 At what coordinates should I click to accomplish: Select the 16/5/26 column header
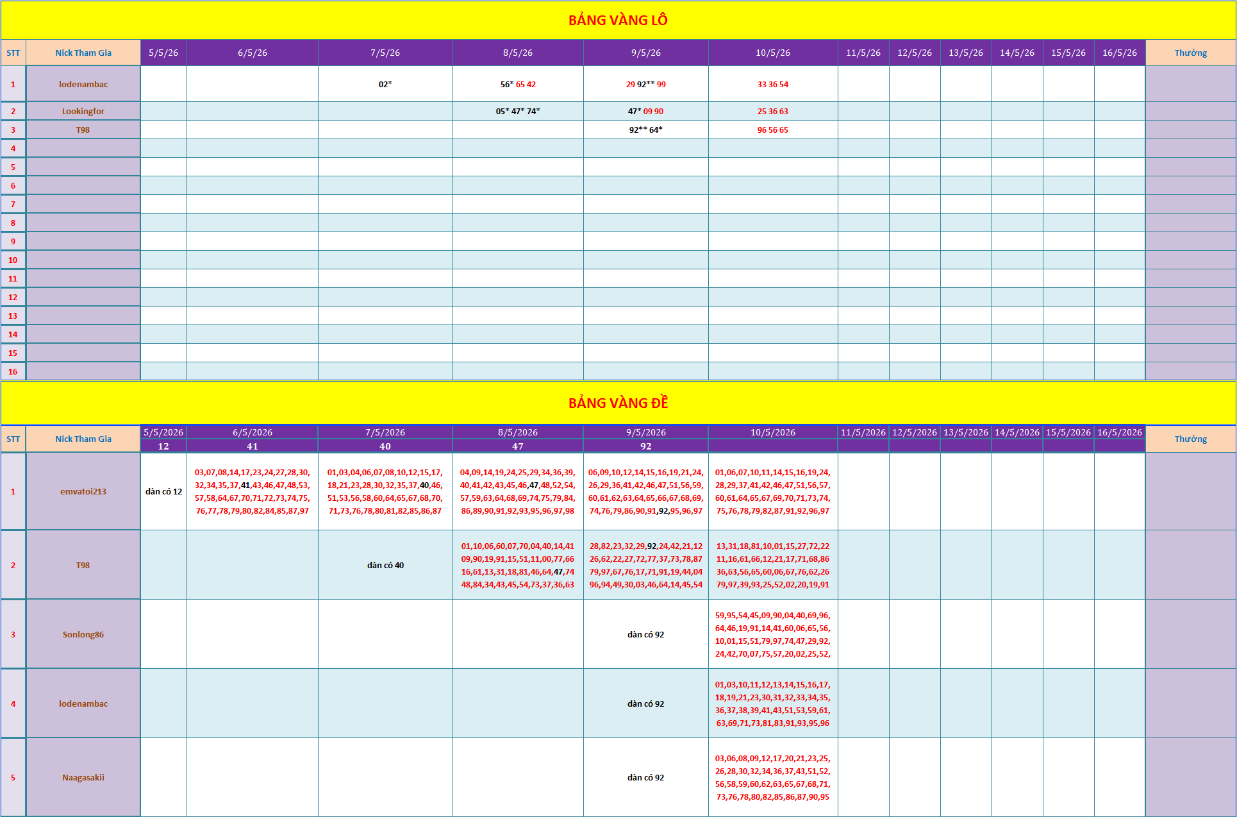tap(1120, 53)
